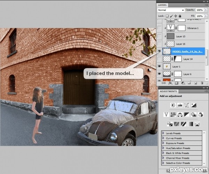Add a Levels adjustment
The image size is (209, 174).
point(180,105)
